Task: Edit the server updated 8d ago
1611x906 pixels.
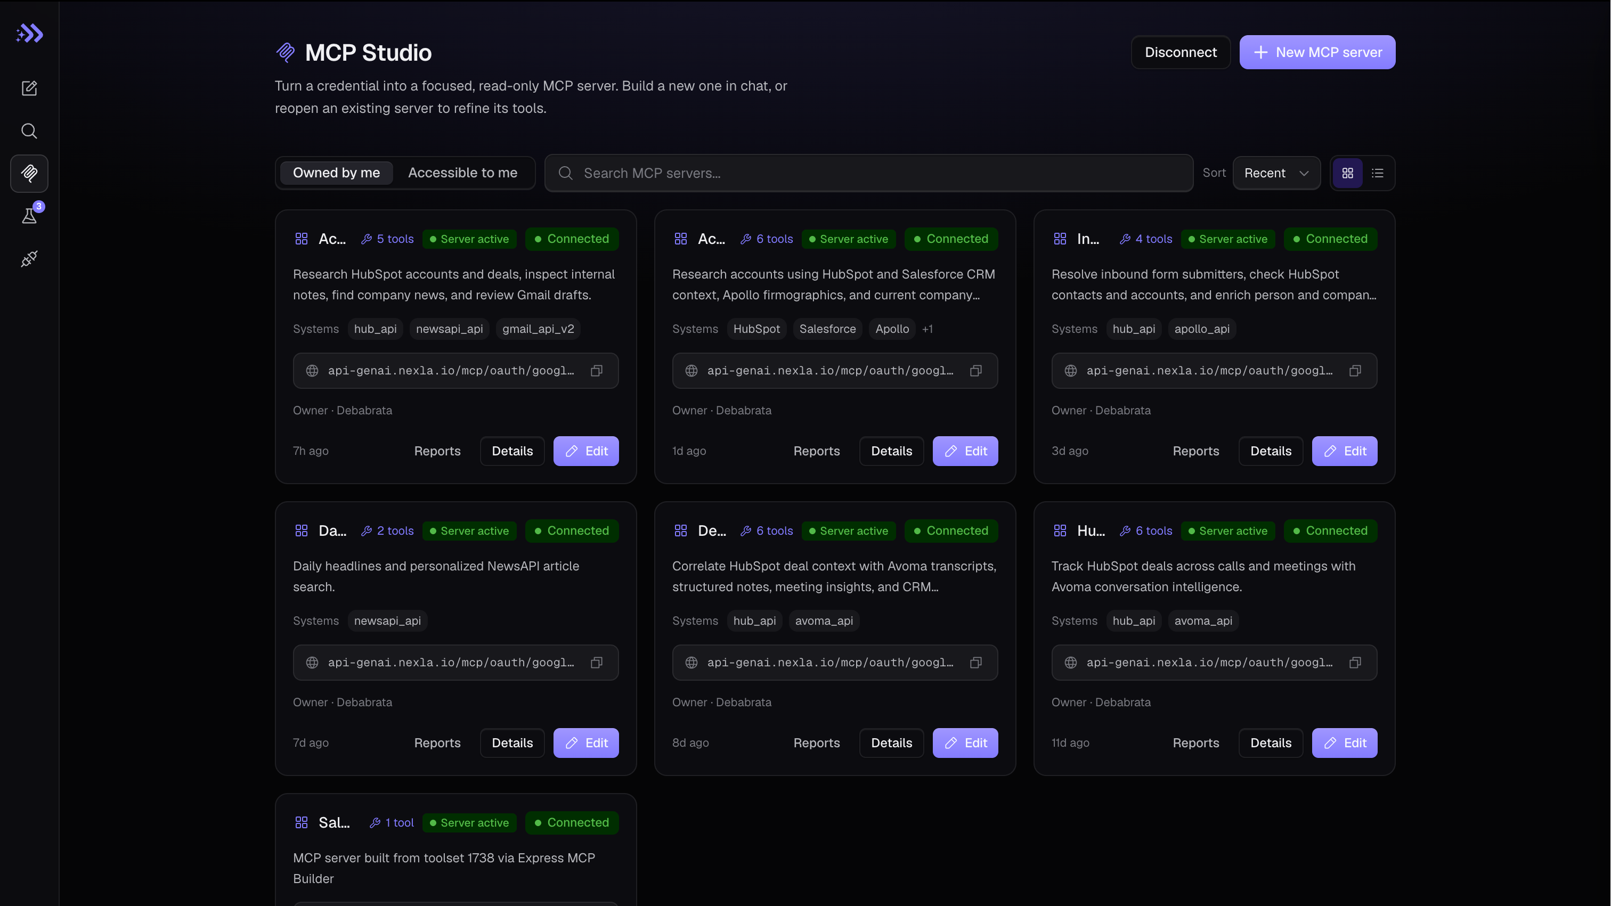Action: (x=966, y=744)
